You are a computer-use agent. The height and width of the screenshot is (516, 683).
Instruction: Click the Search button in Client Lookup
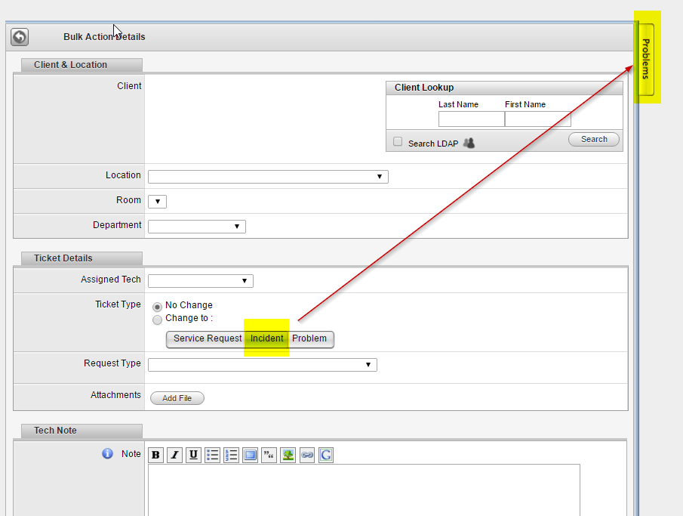tap(594, 139)
